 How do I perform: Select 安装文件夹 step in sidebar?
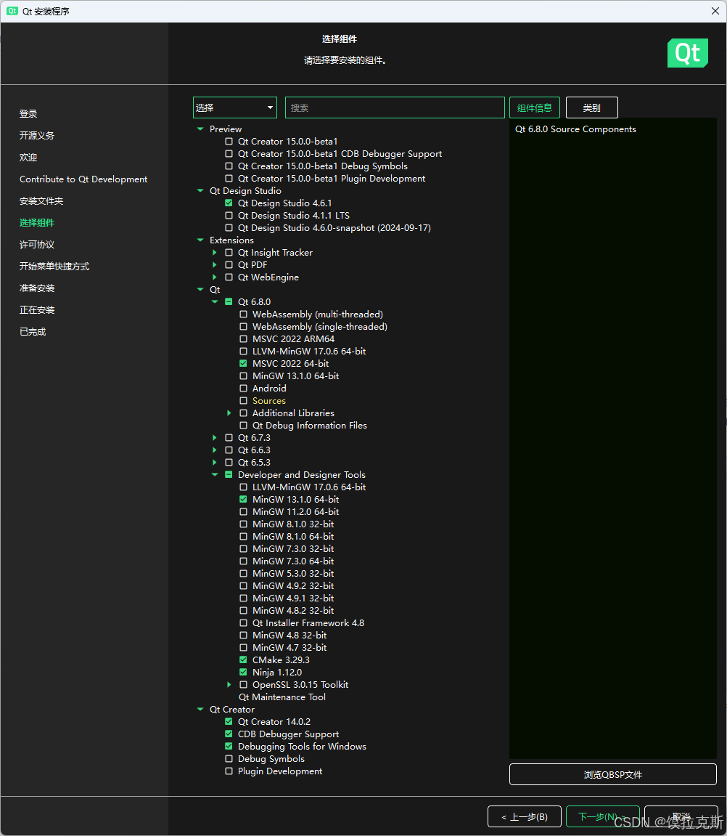(41, 201)
